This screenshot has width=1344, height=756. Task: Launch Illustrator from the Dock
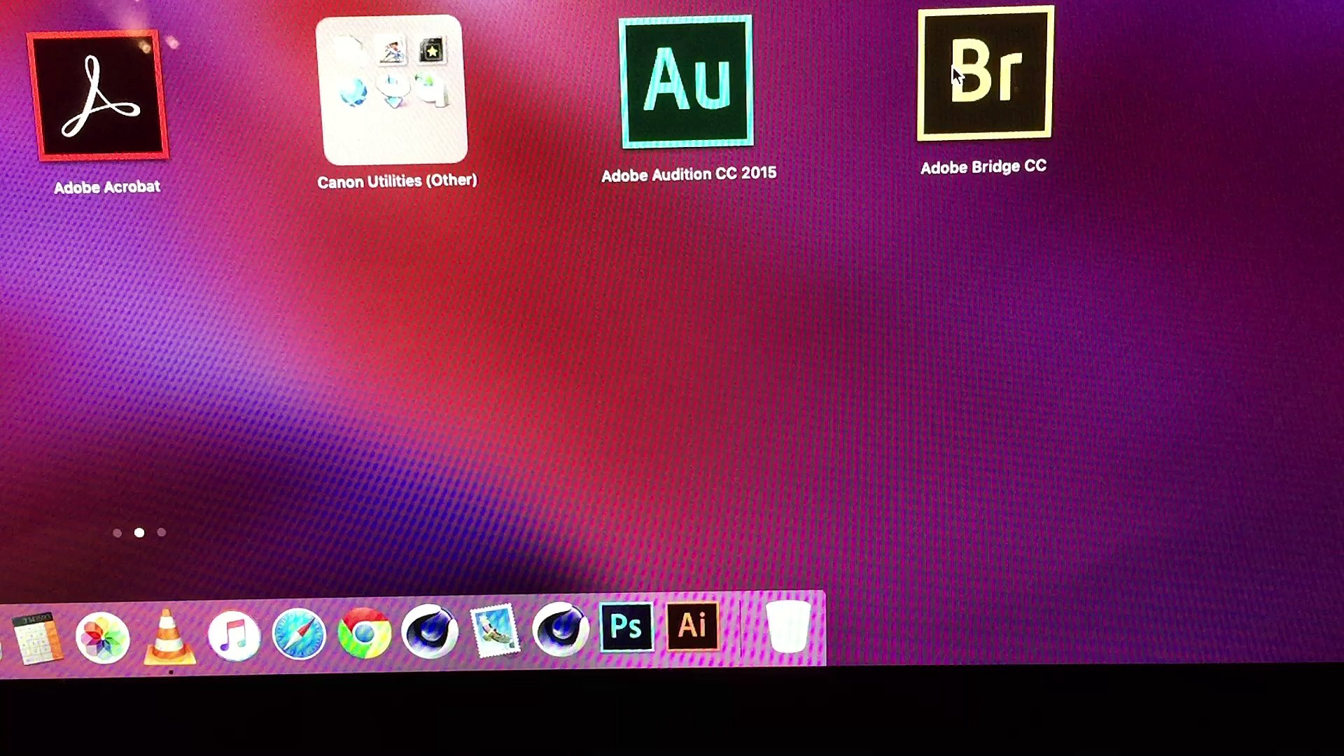(x=692, y=625)
